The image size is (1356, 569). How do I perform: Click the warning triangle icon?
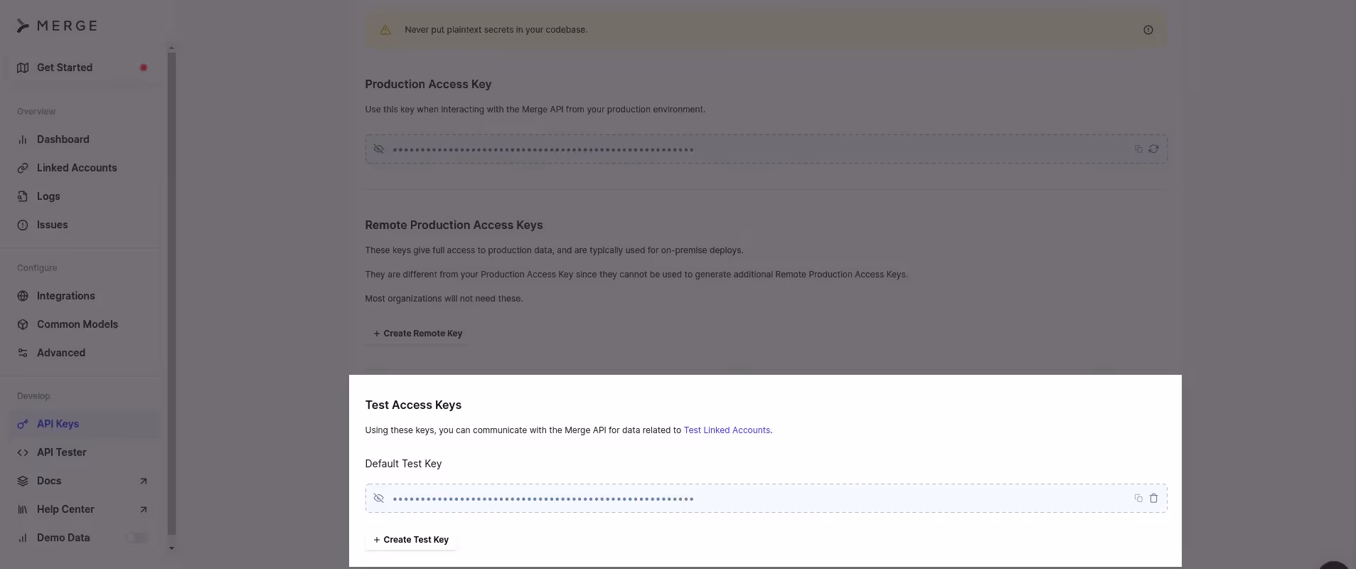[385, 30]
